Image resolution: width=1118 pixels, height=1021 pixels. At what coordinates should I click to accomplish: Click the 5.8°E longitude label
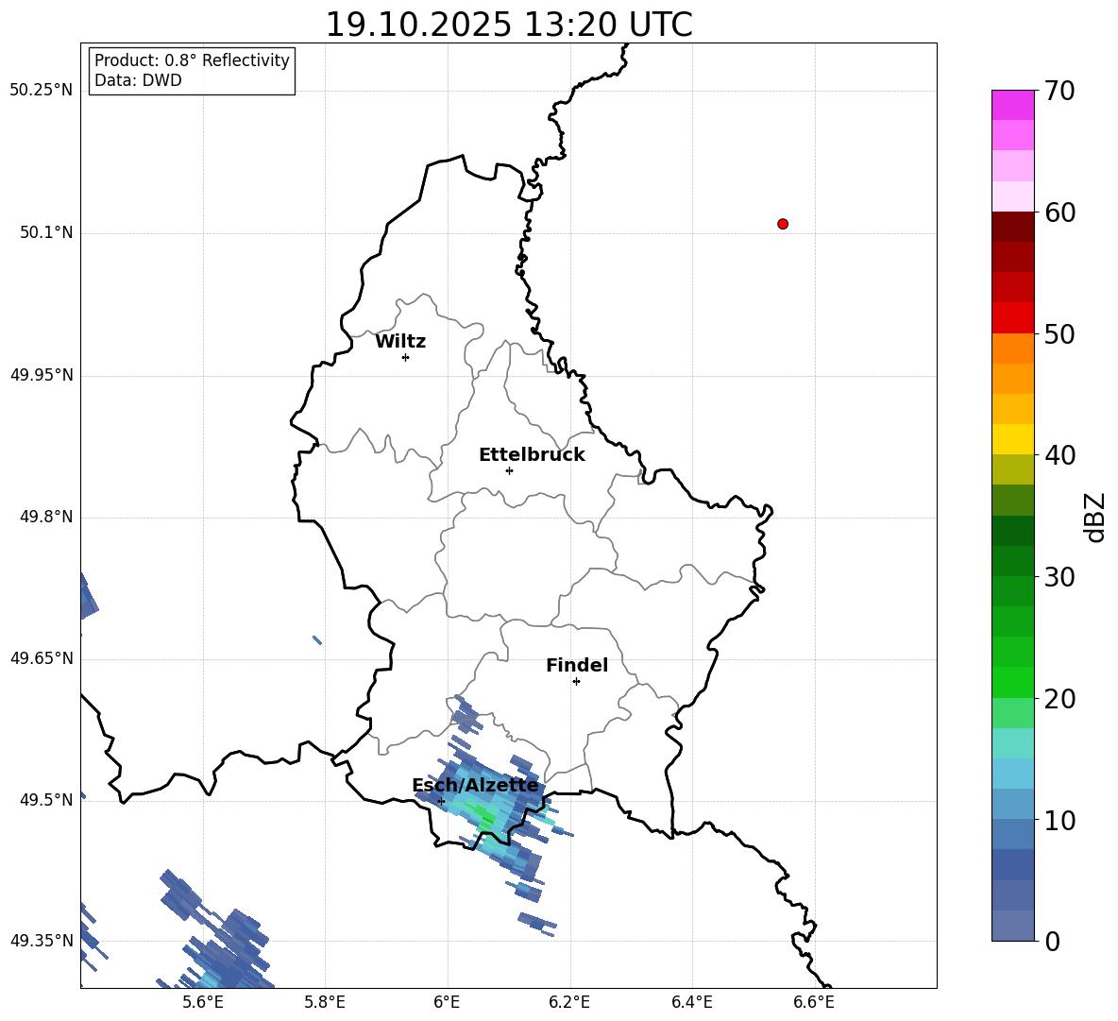click(x=325, y=1002)
